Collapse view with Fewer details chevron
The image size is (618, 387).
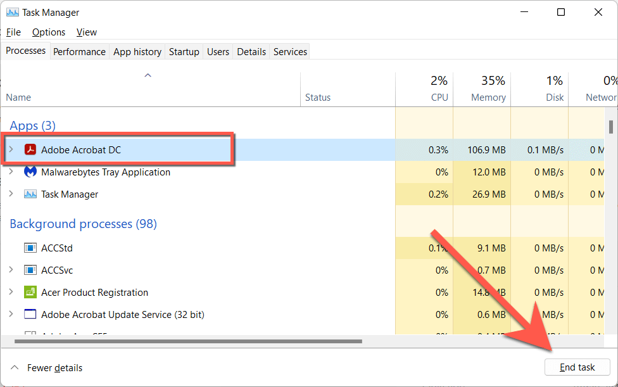(15, 367)
